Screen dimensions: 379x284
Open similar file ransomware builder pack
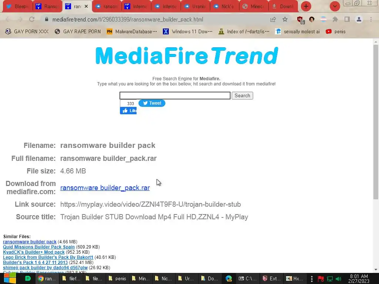30,242
